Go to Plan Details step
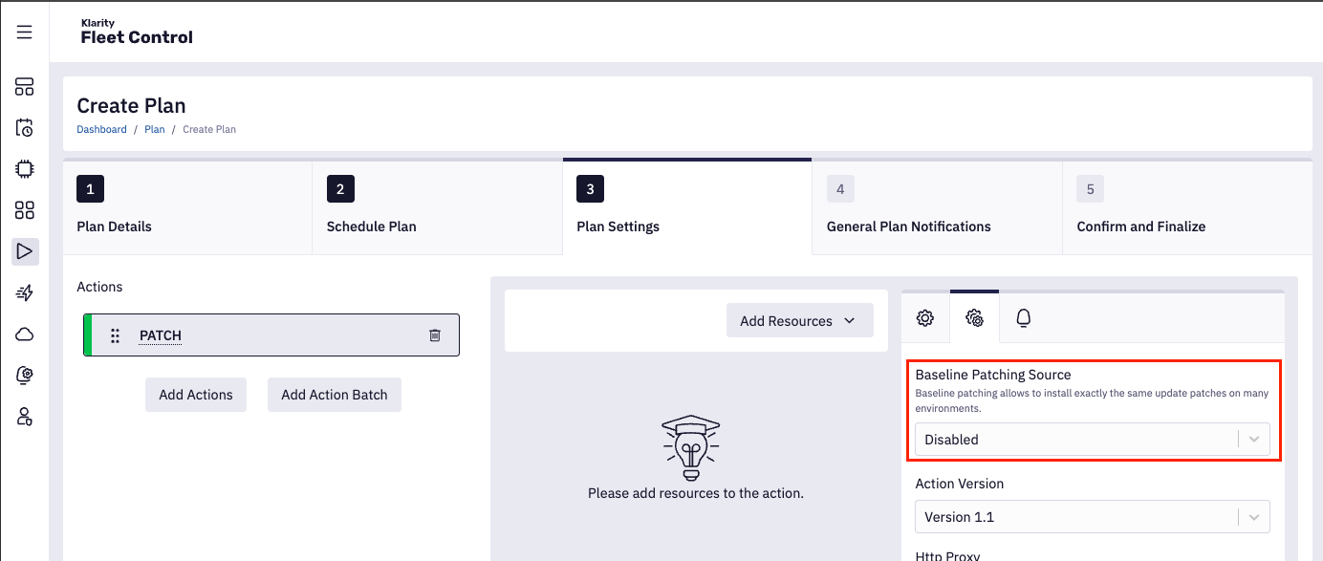This screenshot has height=561, width=1323. coord(187,207)
